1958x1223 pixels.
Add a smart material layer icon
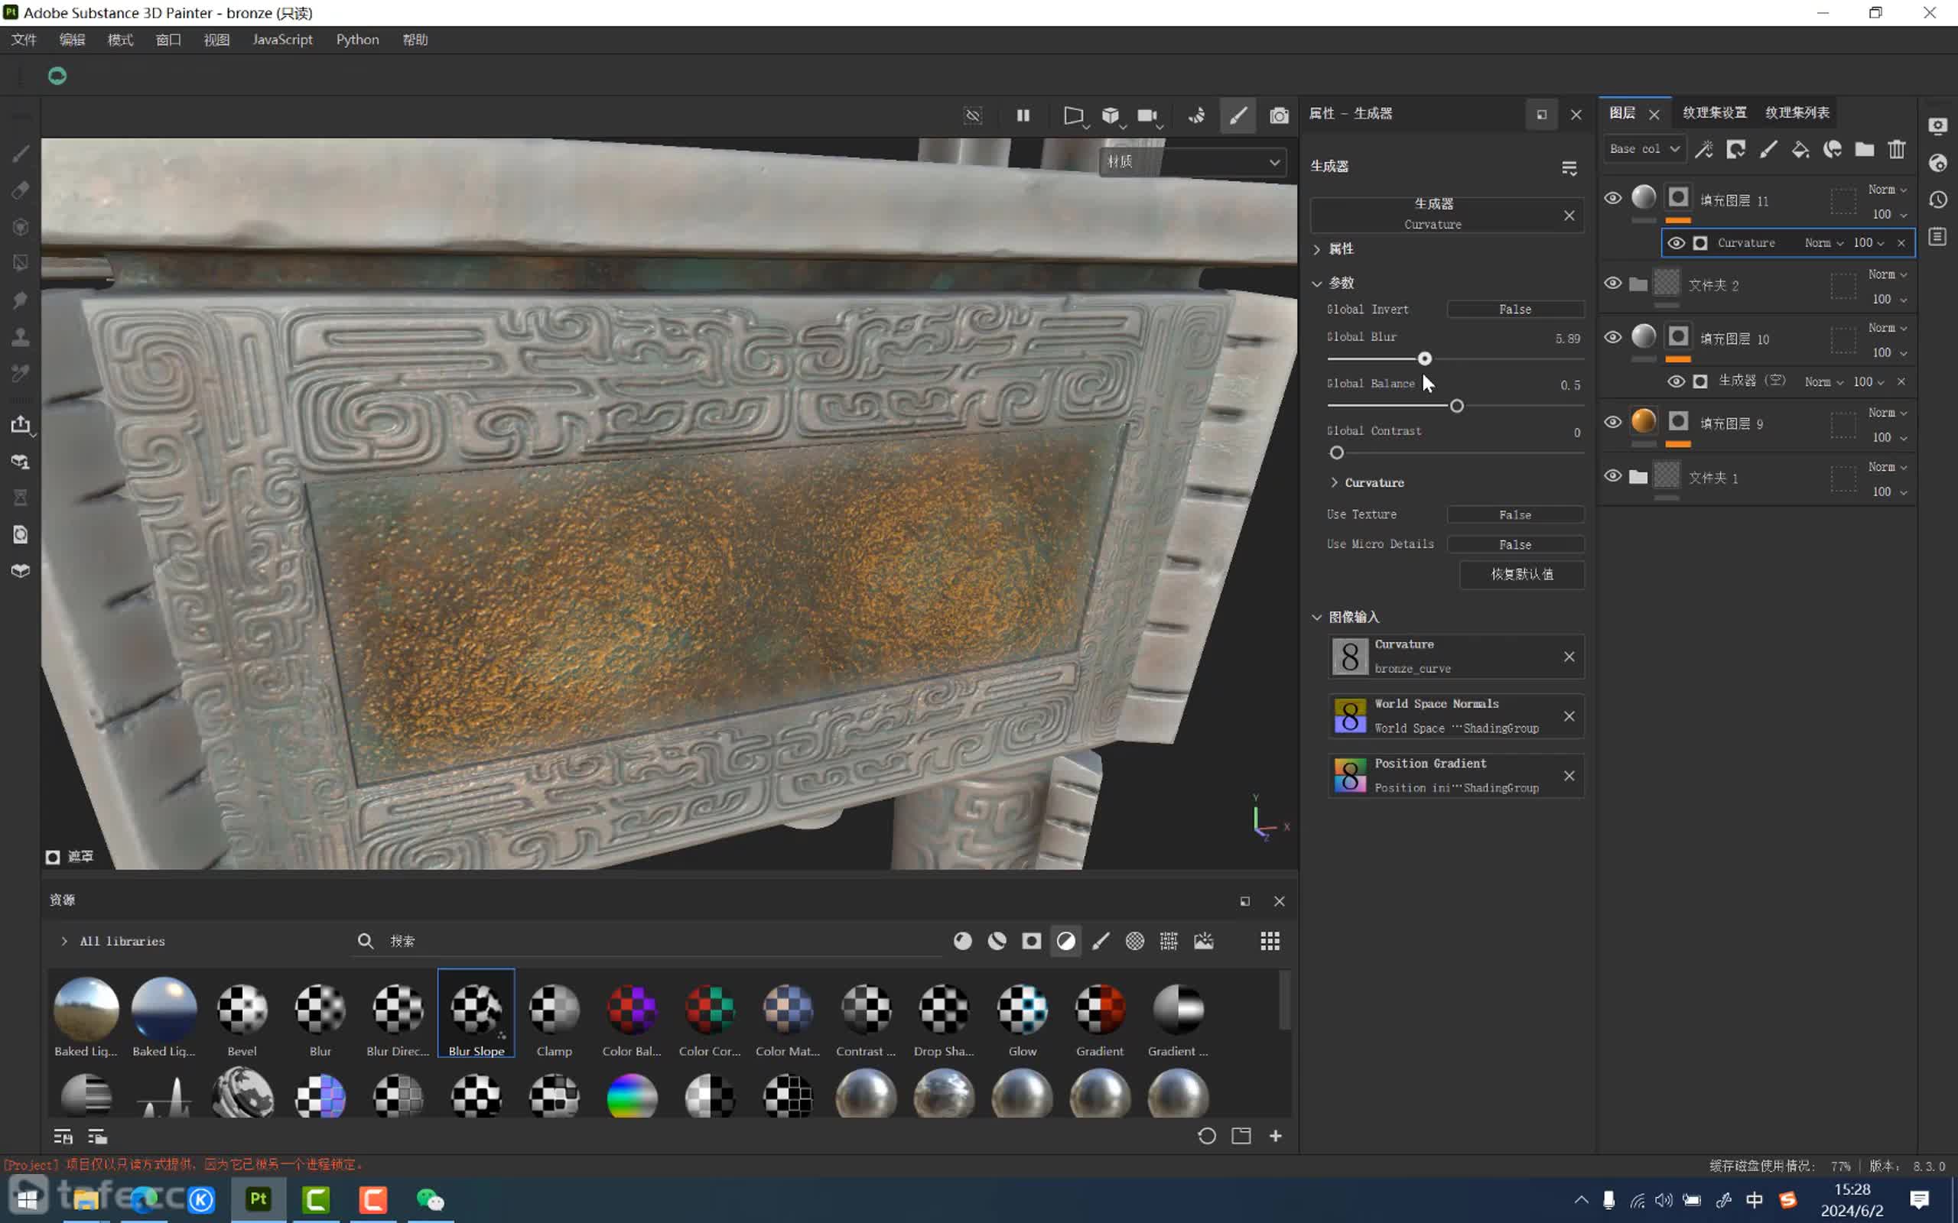[x=1833, y=149]
